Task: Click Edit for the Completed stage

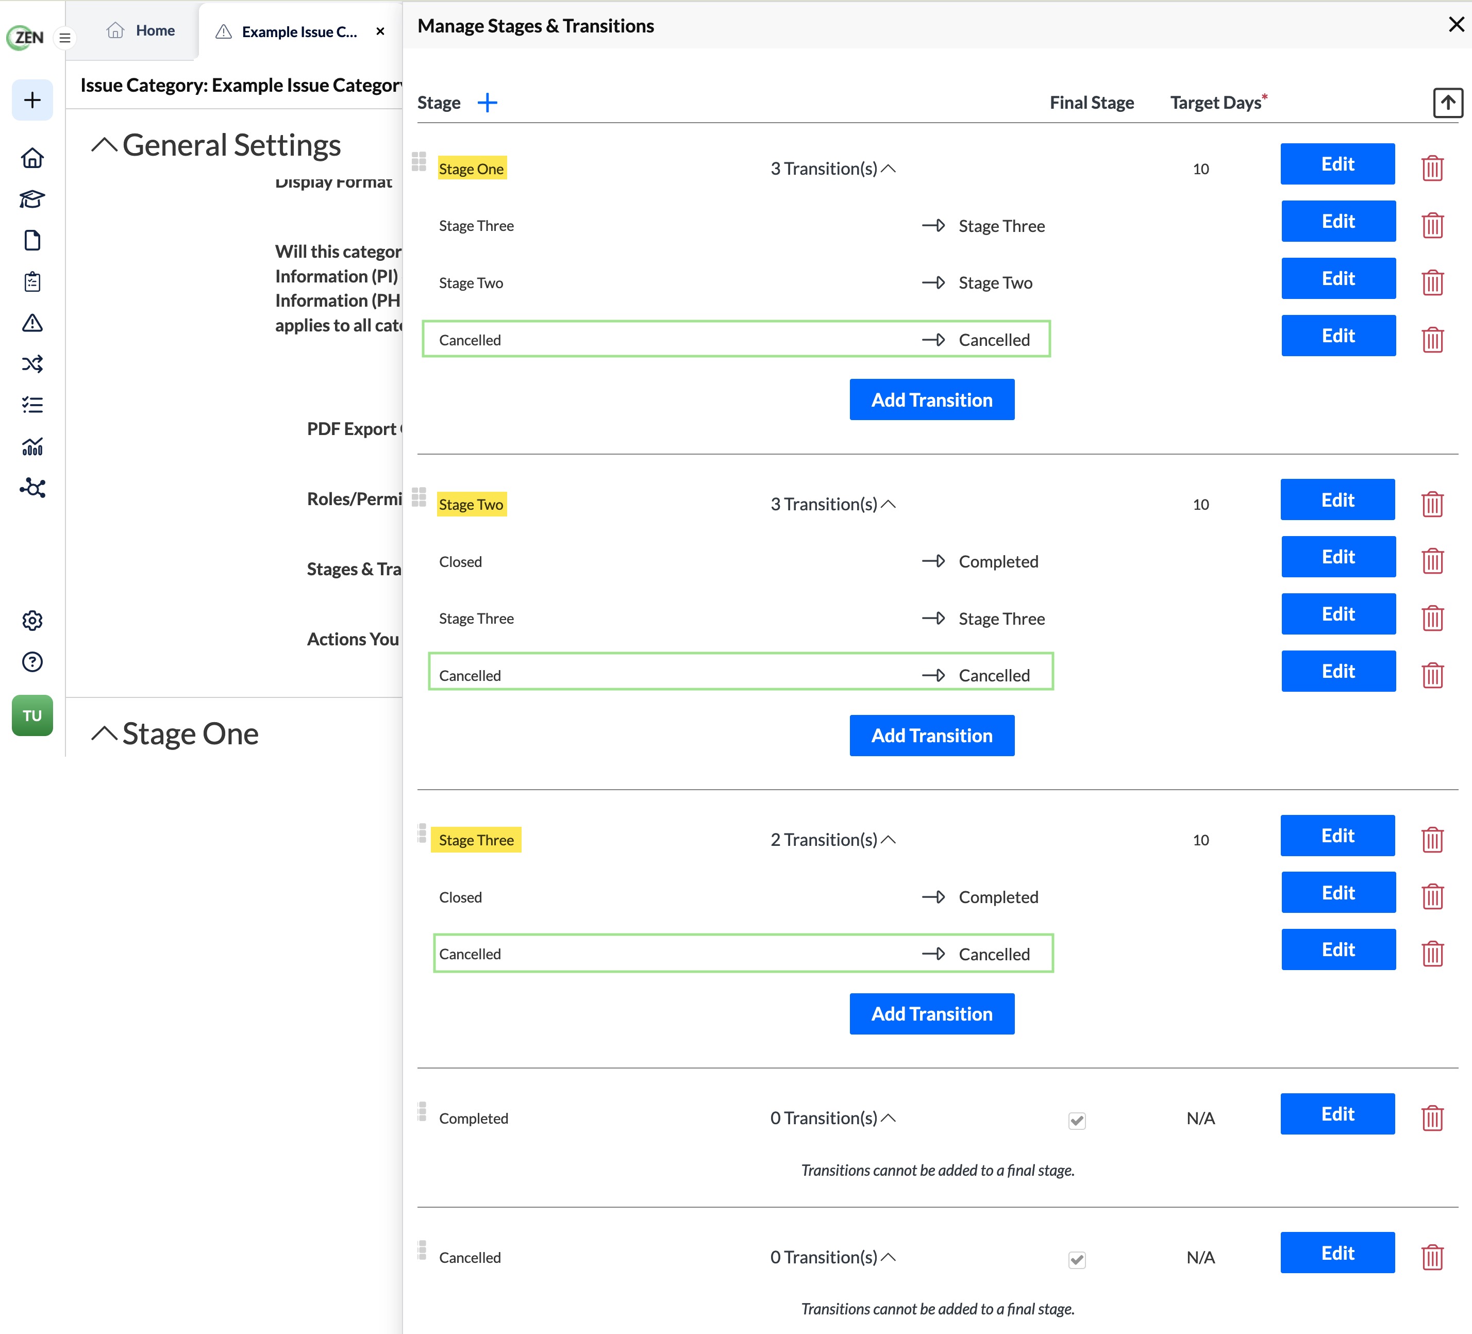Action: (x=1337, y=1113)
